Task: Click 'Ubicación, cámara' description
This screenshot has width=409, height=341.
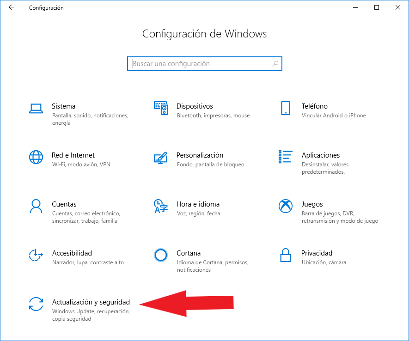Action: point(324,262)
